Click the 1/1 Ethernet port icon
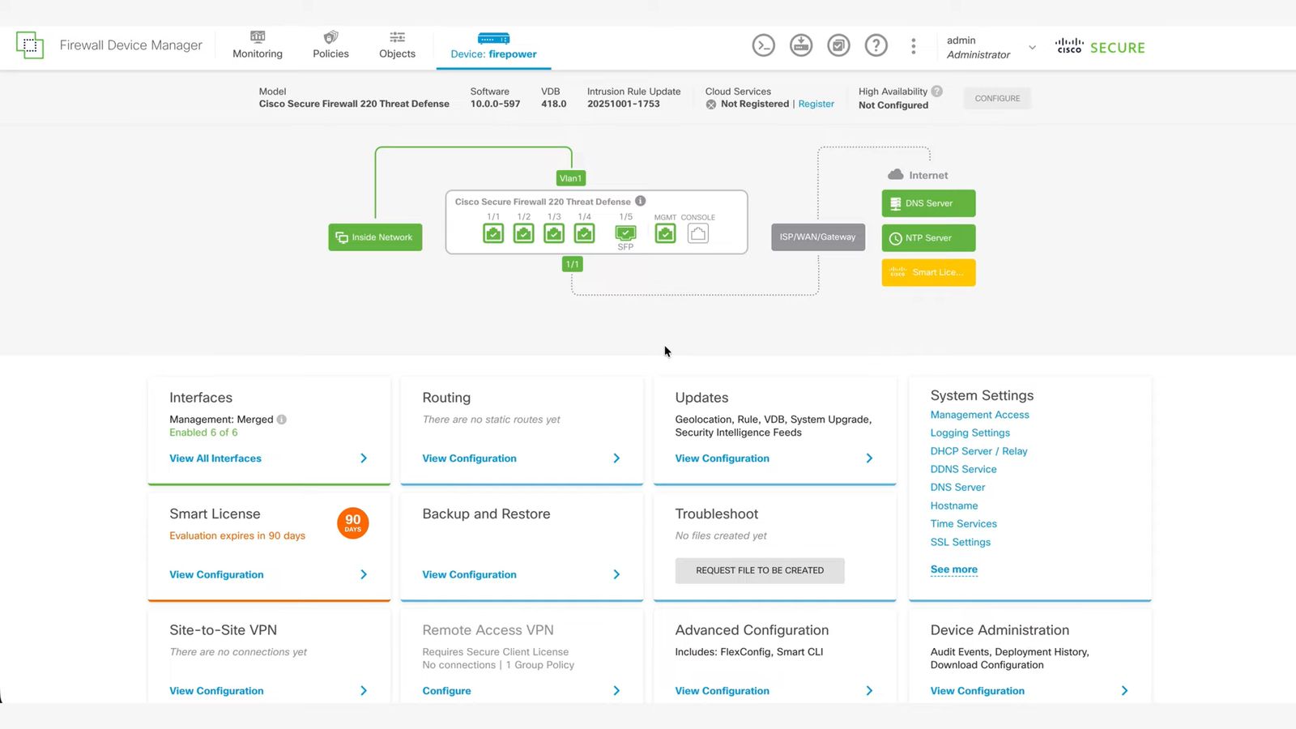Image resolution: width=1296 pixels, height=729 pixels. point(493,234)
